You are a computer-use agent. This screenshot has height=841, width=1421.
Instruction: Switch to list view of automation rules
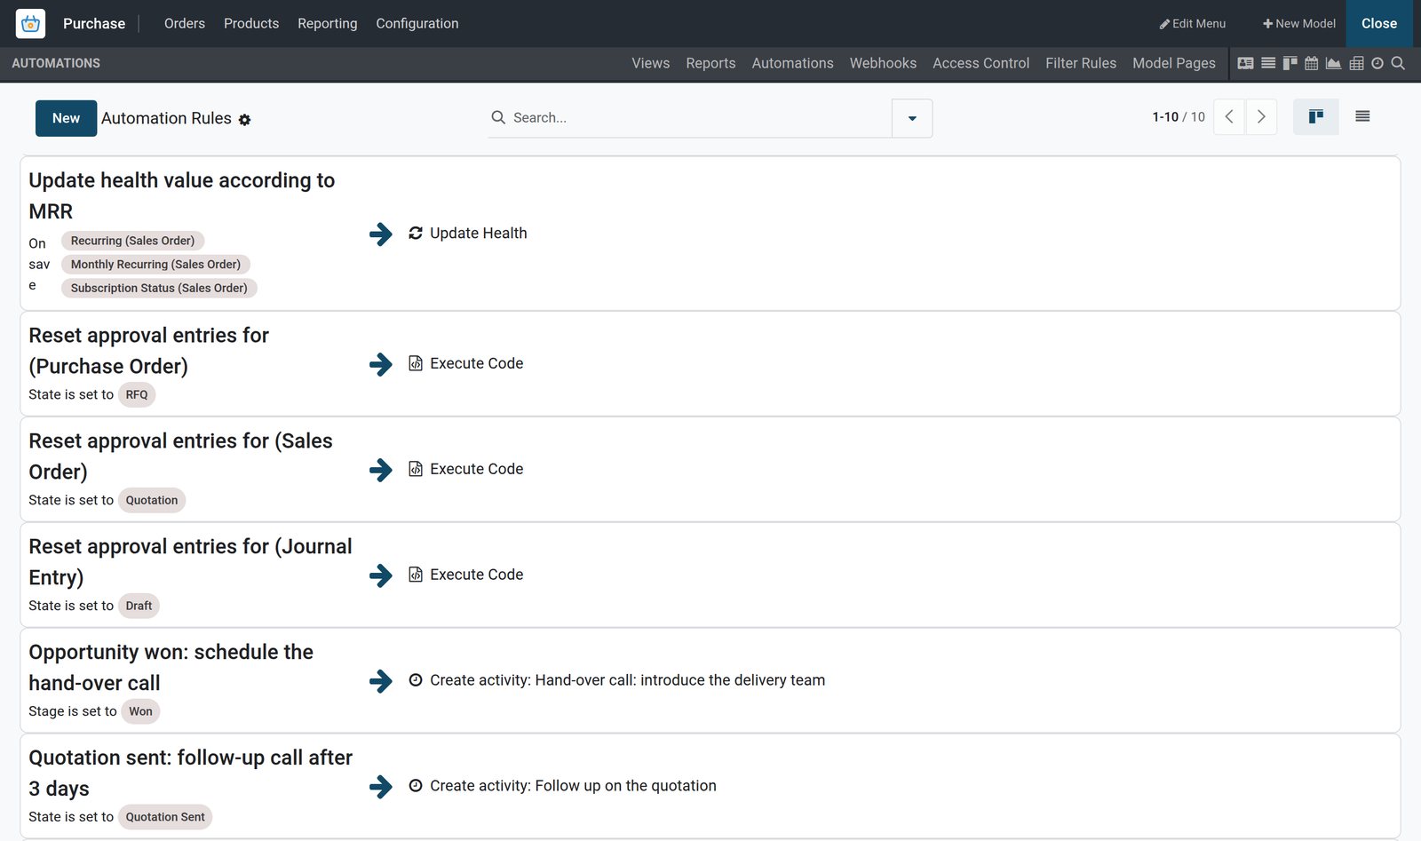coord(1362,116)
